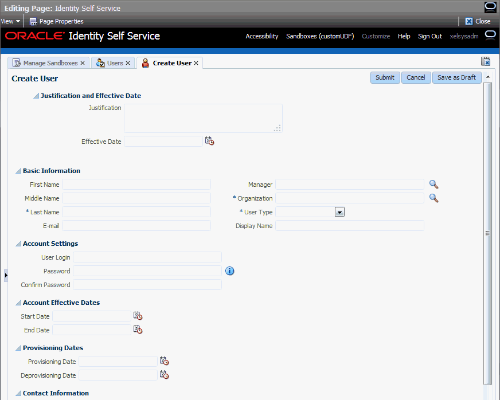
Task: Collapse the Basic Information section
Action: pos(18,171)
